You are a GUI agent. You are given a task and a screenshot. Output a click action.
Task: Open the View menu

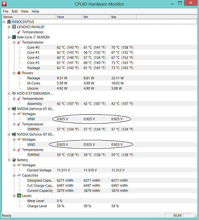tap(24, 12)
